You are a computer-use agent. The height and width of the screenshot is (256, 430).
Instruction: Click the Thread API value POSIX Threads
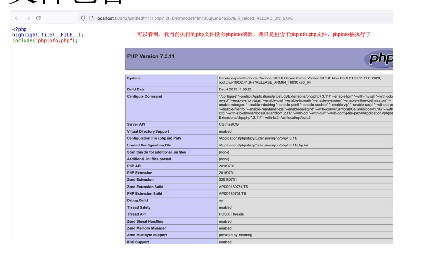[x=231, y=214]
